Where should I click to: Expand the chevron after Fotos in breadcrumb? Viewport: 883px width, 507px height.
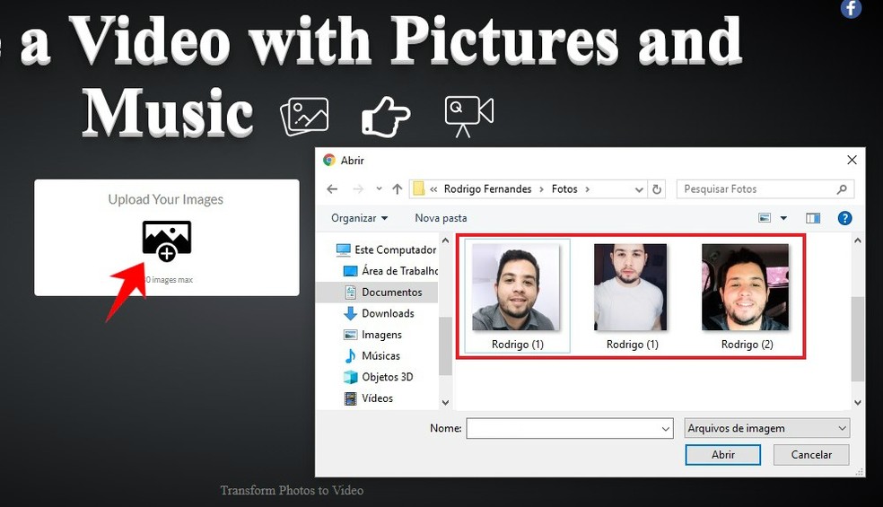coord(588,189)
